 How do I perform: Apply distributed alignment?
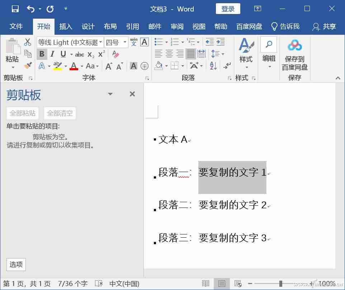coord(202,54)
